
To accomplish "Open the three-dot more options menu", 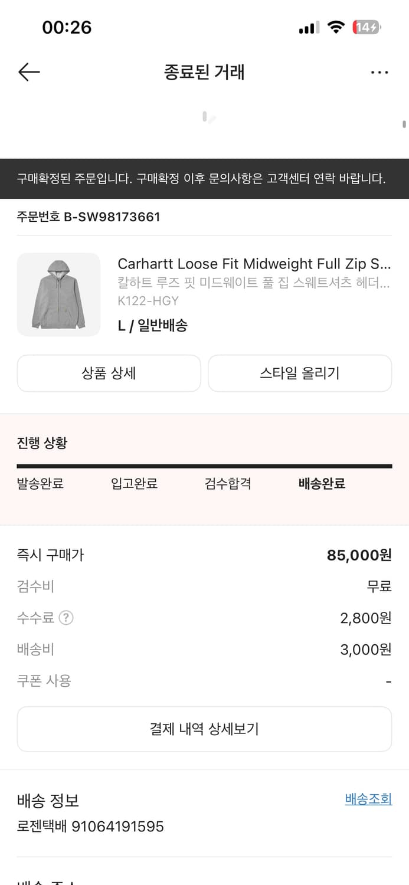I will pos(379,72).
